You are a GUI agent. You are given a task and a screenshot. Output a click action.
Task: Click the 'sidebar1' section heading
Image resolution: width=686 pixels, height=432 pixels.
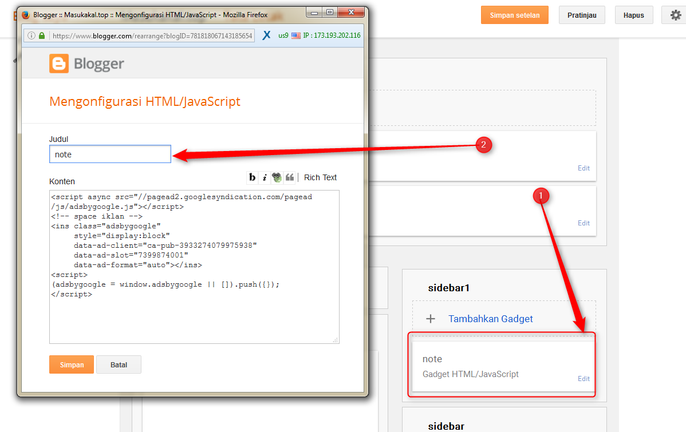coord(448,288)
